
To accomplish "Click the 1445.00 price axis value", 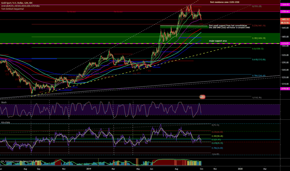I will click(285, 28).
